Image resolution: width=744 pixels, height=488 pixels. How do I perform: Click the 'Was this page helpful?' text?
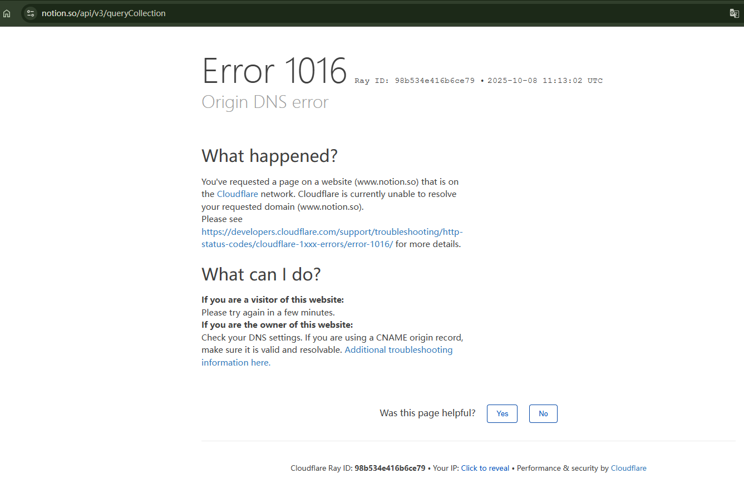[x=427, y=413]
